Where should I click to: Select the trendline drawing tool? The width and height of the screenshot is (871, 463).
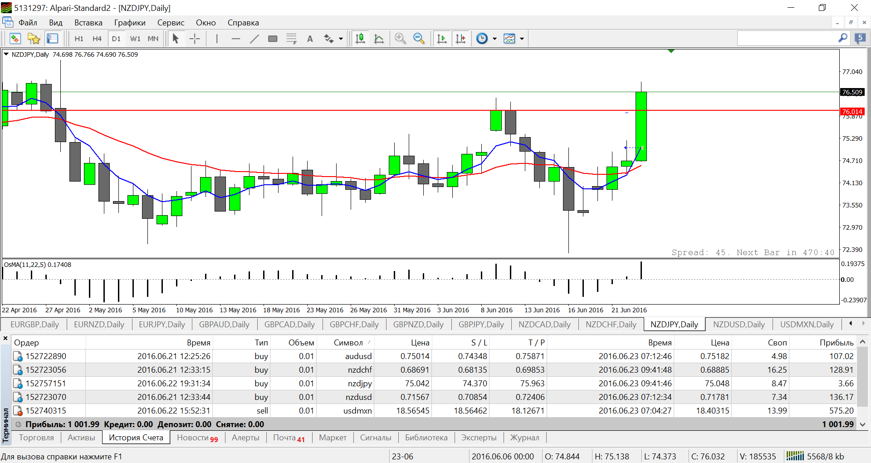tap(254, 39)
